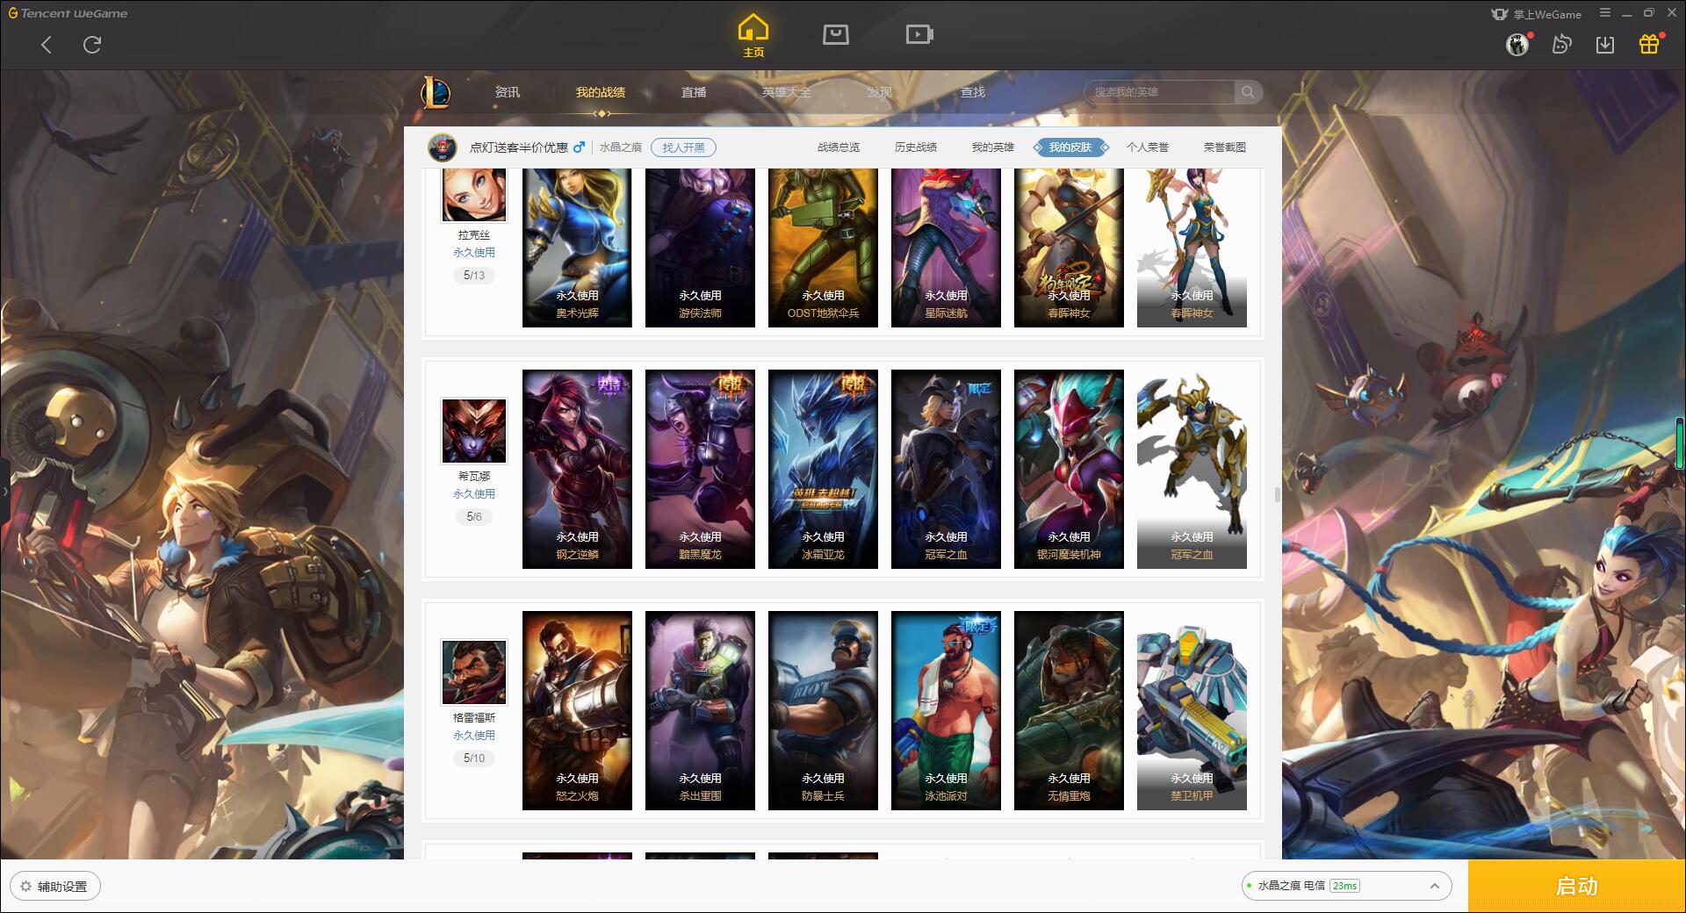Click the search magnifier icon
1686x913 pixels.
(x=1247, y=92)
